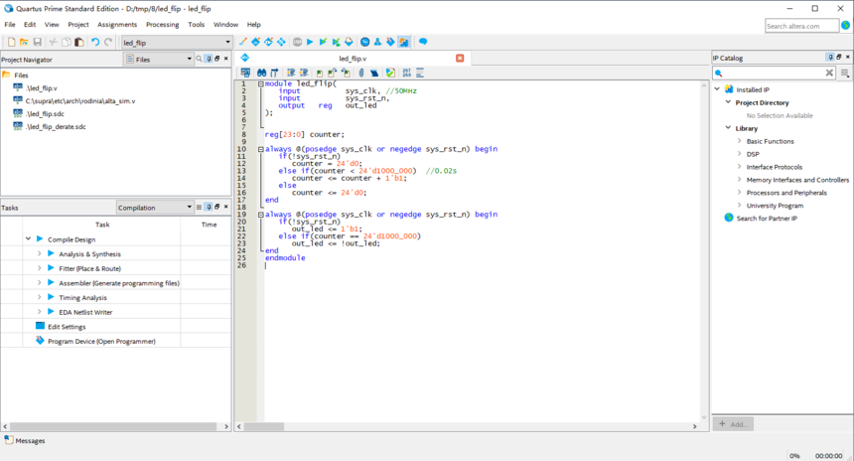Open the Timing Analyzer clock icon
The width and height of the screenshot is (854, 461).
pyautogui.click(x=364, y=42)
